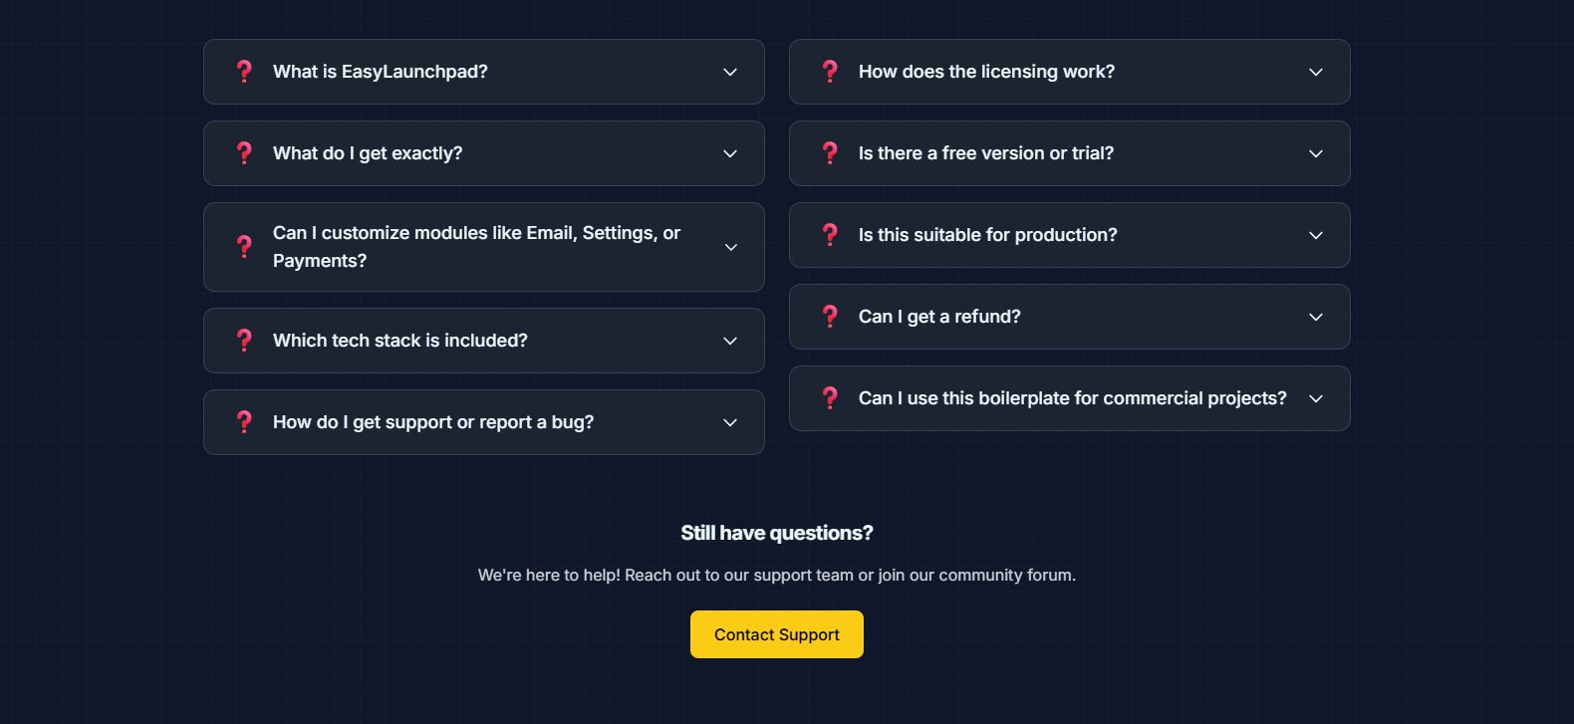Image resolution: width=1574 pixels, height=724 pixels.
Task: Expand chevron for commercial projects question
Action: pyautogui.click(x=1316, y=398)
